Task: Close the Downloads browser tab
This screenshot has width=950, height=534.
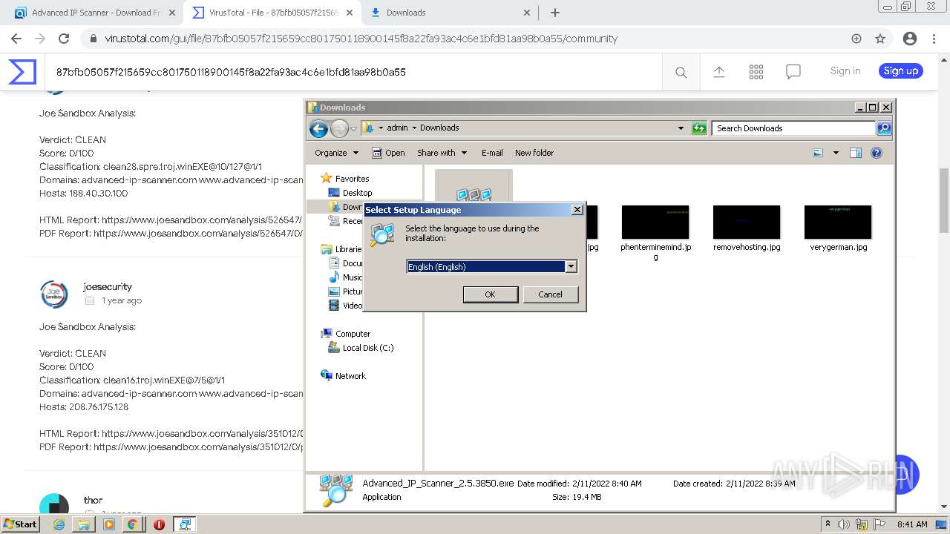Action: pos(527,13)
